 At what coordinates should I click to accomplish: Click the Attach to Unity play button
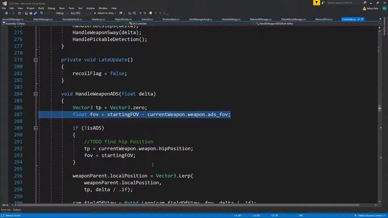[x=95, y=13]
